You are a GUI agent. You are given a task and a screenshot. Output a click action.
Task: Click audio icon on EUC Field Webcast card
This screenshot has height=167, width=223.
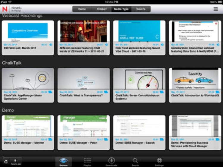(162, 45)
